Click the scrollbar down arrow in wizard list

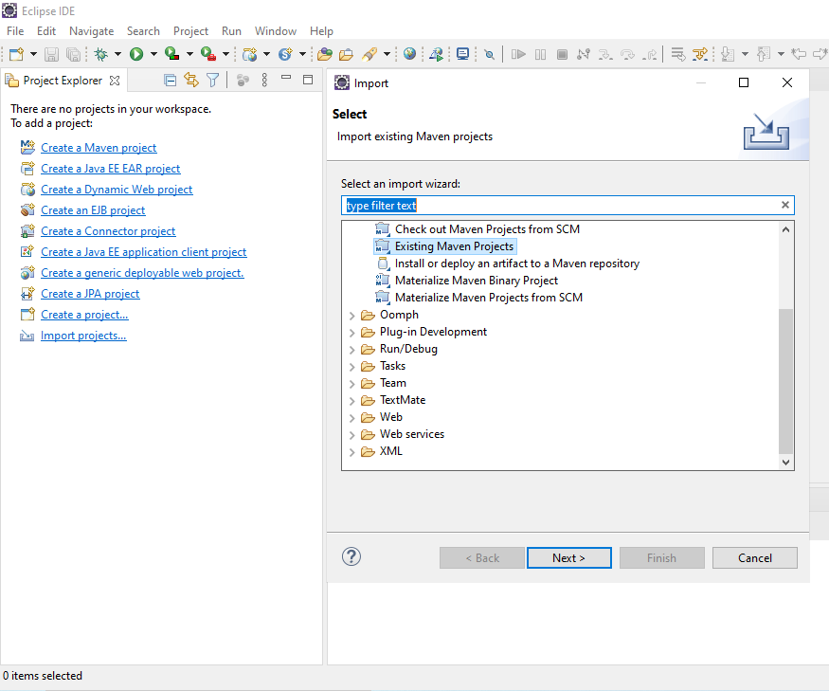point(785,462)
